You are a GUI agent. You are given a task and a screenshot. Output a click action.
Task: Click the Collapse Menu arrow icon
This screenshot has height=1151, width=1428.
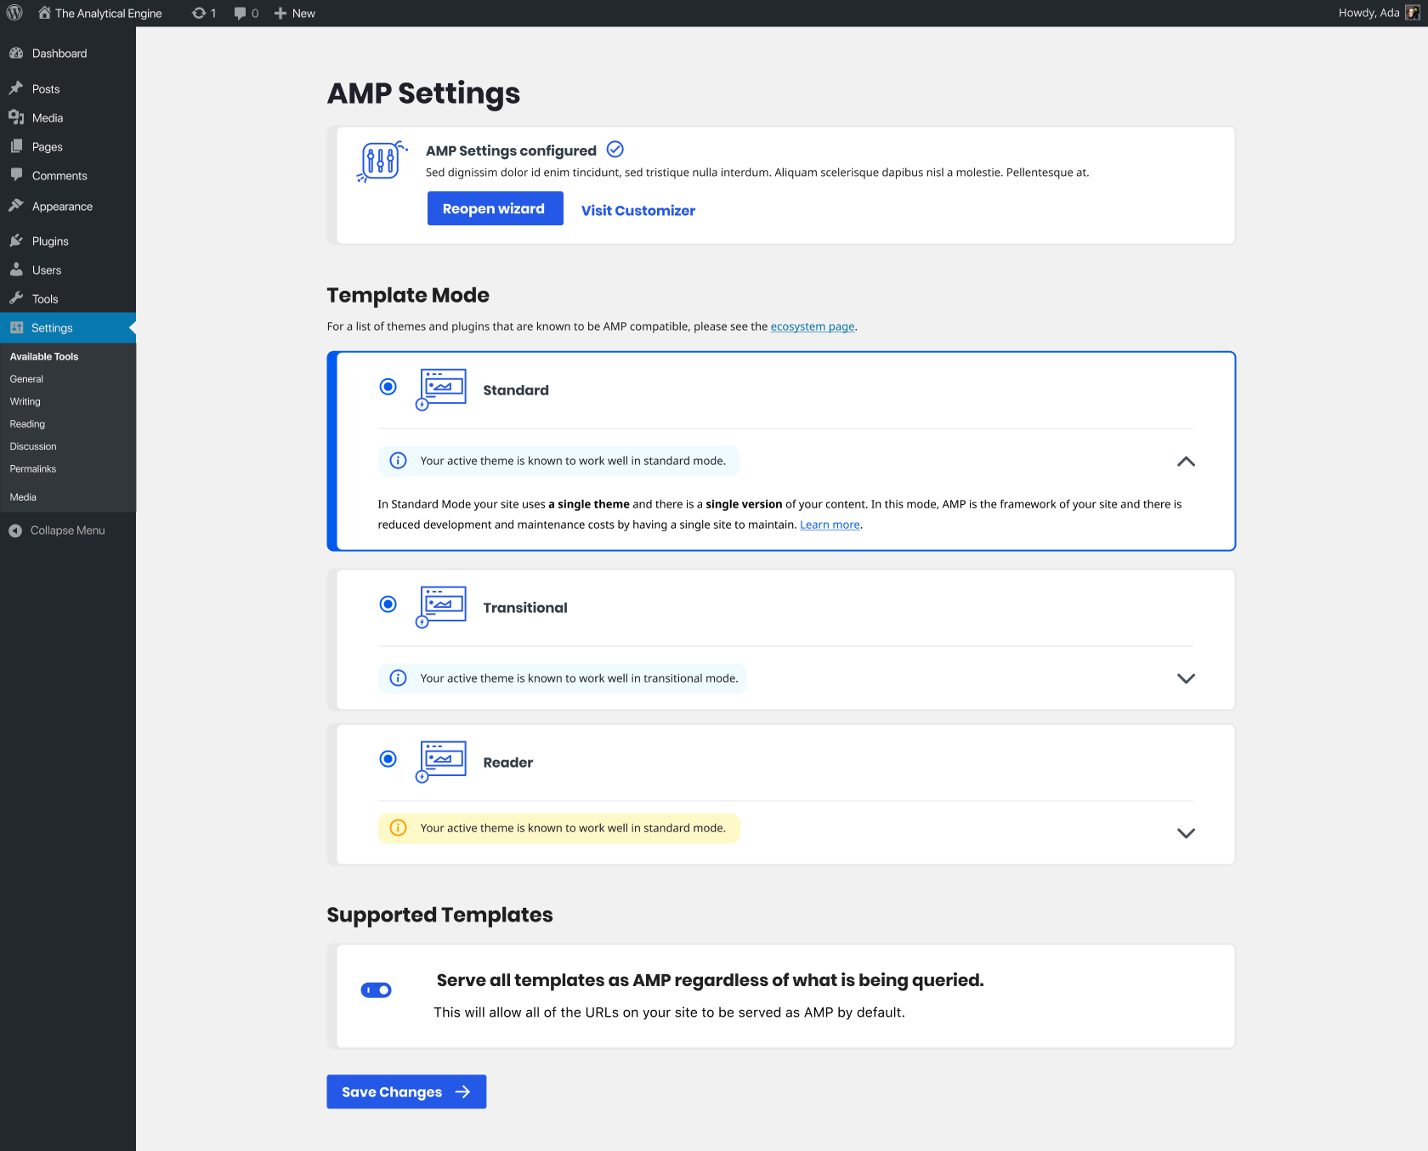(15, 530)
